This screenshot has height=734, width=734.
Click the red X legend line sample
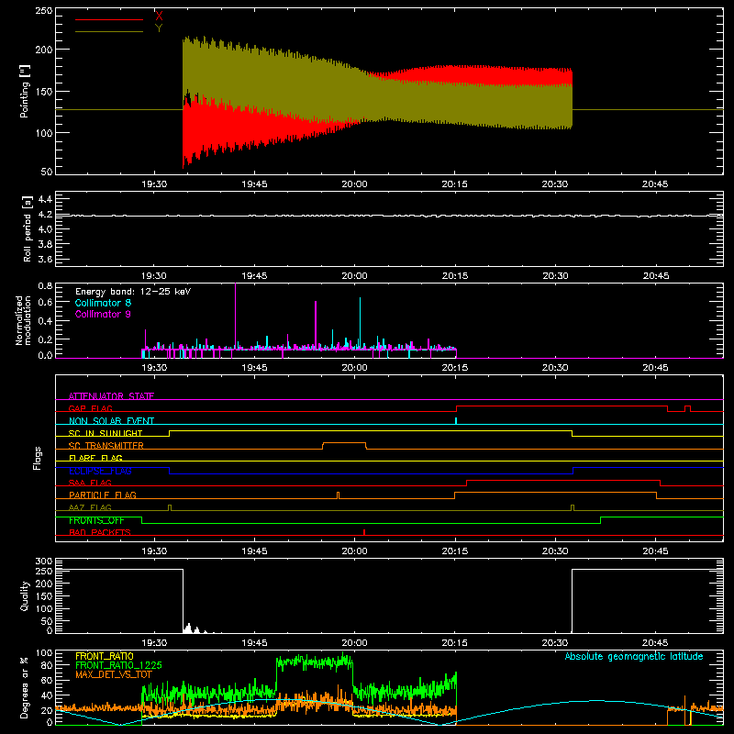pyautogui.click(x=109, y=19)
